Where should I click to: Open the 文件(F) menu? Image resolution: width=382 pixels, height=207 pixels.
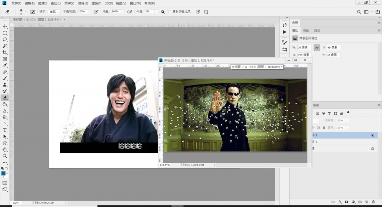point(16,3)
